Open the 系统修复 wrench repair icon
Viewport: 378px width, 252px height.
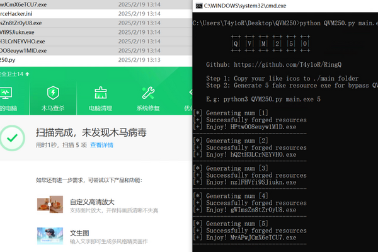[x=148, y=93]
